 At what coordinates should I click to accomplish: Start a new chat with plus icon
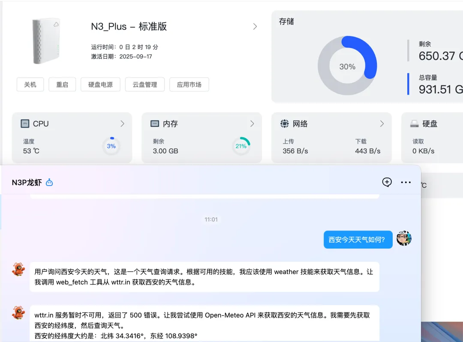[x=387, y=182]
